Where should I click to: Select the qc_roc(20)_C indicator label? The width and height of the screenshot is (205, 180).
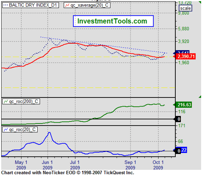(22, 129)
